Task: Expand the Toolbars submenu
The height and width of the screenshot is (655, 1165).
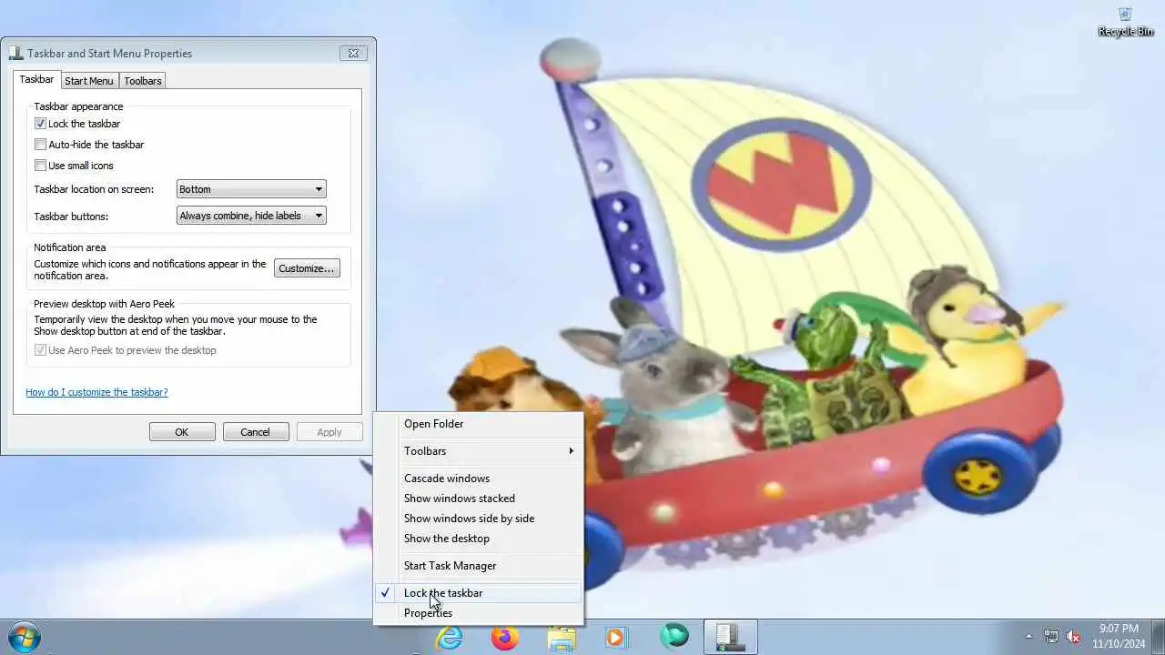Action: point(478,451)
